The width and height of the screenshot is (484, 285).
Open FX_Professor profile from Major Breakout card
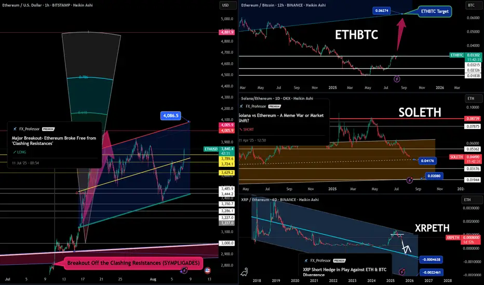(29, 129)
